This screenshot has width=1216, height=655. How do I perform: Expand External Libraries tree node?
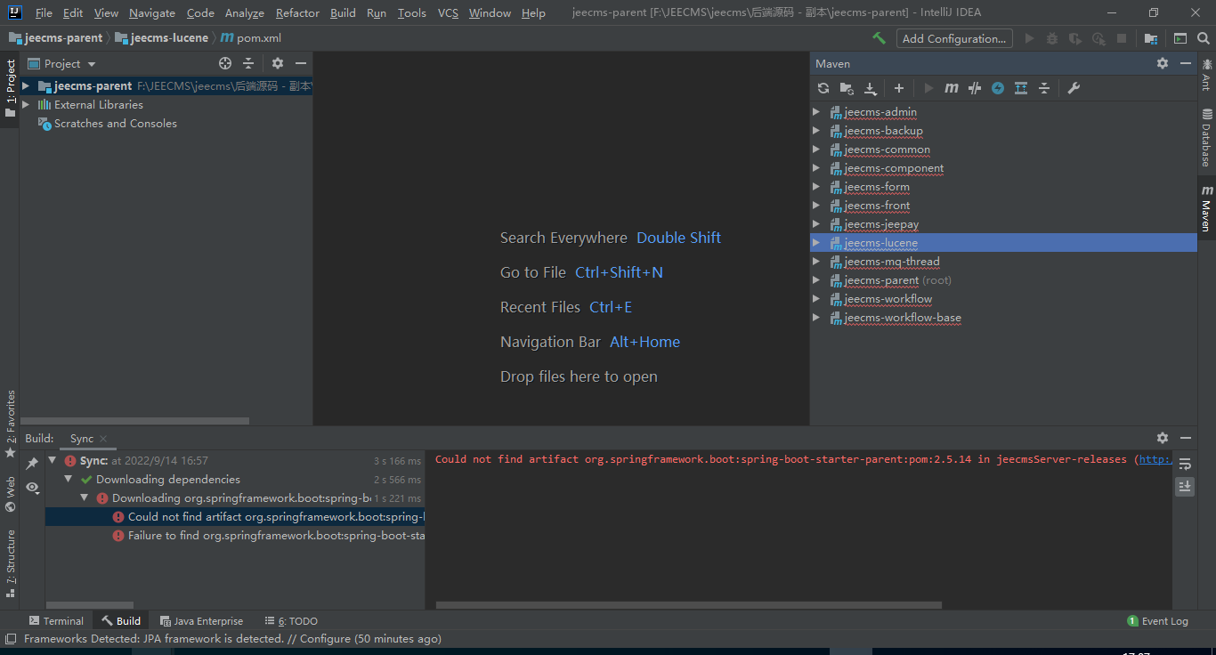pyautogui.click(x=26, y=105)
